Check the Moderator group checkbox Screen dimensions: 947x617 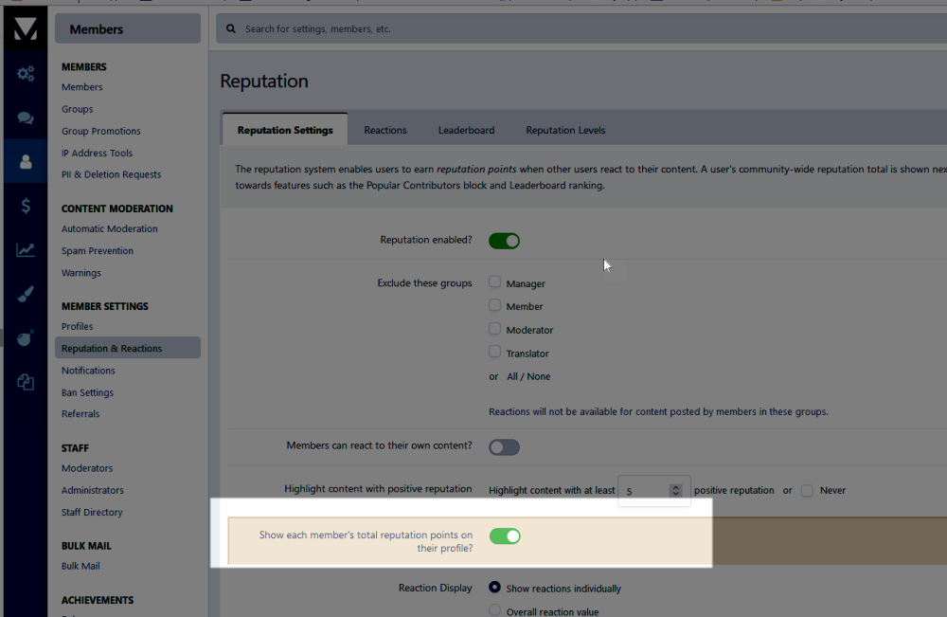pyautogui.click(x=494, y=329)
